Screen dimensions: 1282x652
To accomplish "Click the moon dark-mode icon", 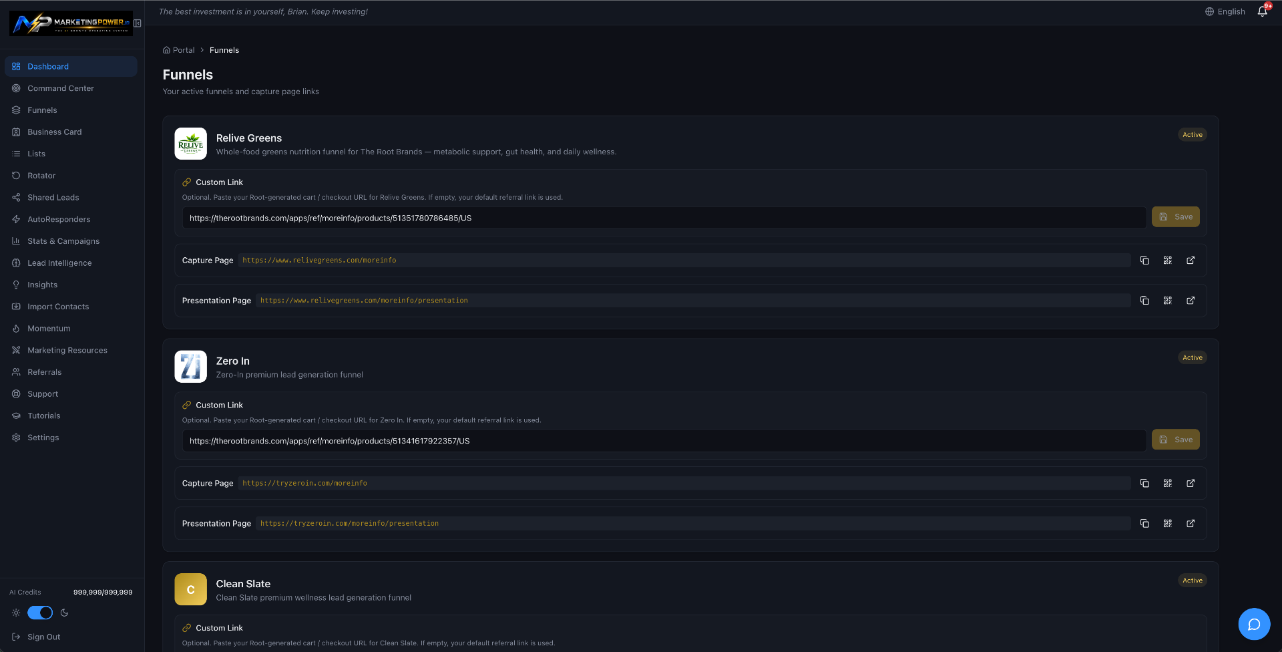I will [x=65, y=613].
